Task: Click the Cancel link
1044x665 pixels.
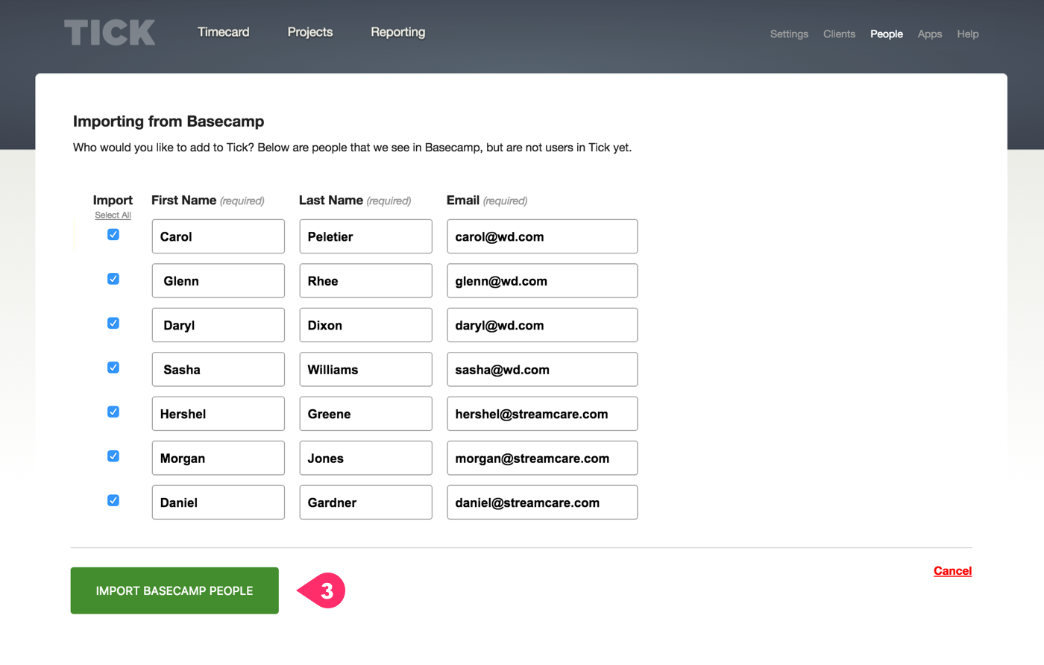Action: coord(952,570)
